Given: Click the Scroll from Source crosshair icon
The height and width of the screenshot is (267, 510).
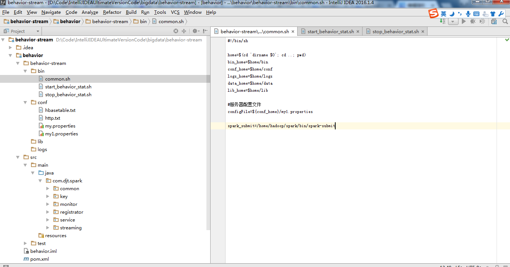Looking at the screenshot, I should (176, 31).
